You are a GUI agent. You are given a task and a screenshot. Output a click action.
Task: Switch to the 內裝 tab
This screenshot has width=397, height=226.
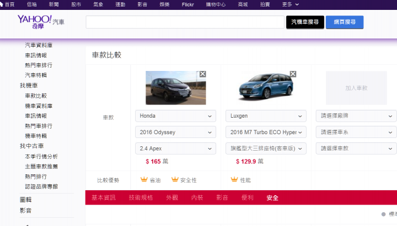(x=197, y=198)
